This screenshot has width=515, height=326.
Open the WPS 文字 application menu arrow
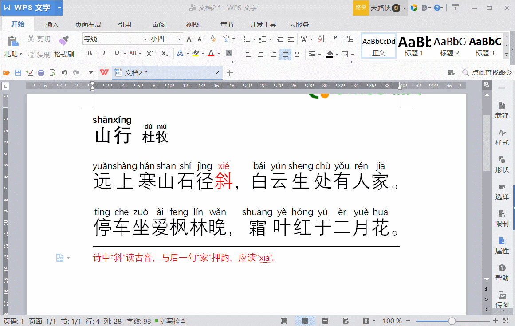point(59,8)
